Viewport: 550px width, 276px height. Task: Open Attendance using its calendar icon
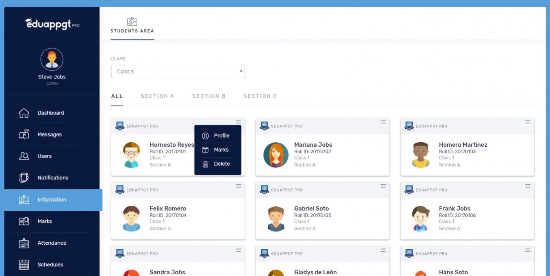(x=24, y=243)
